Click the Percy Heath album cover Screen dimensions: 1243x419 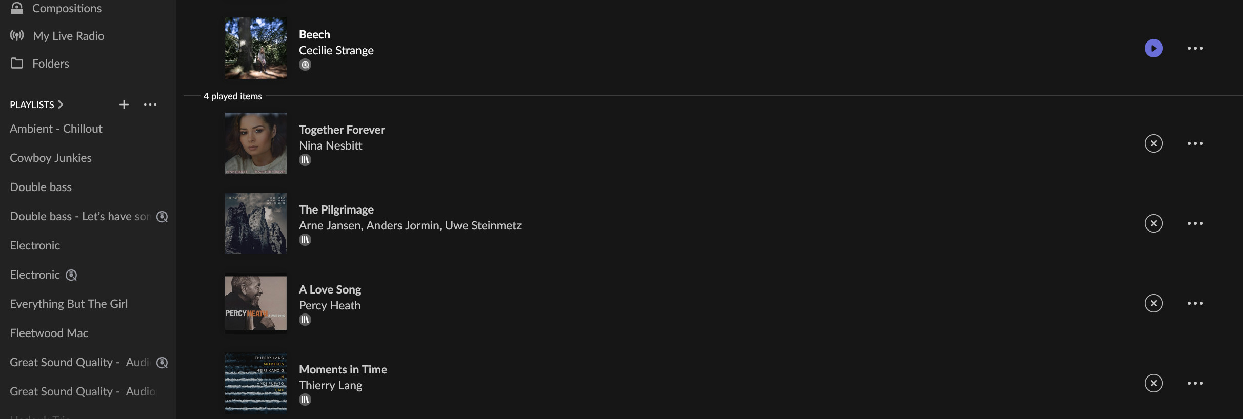256,303
